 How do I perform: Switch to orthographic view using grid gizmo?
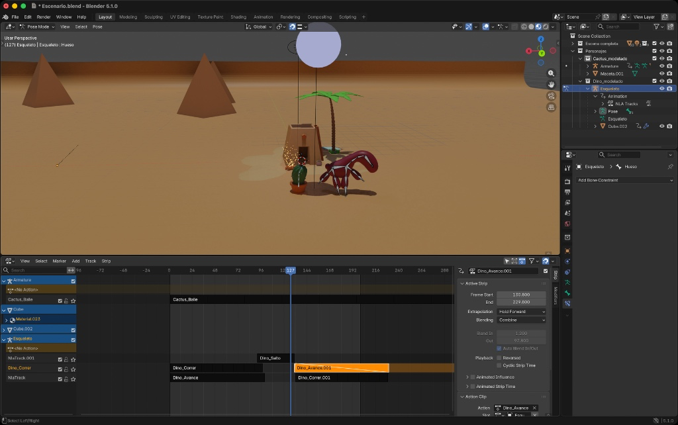551,107
